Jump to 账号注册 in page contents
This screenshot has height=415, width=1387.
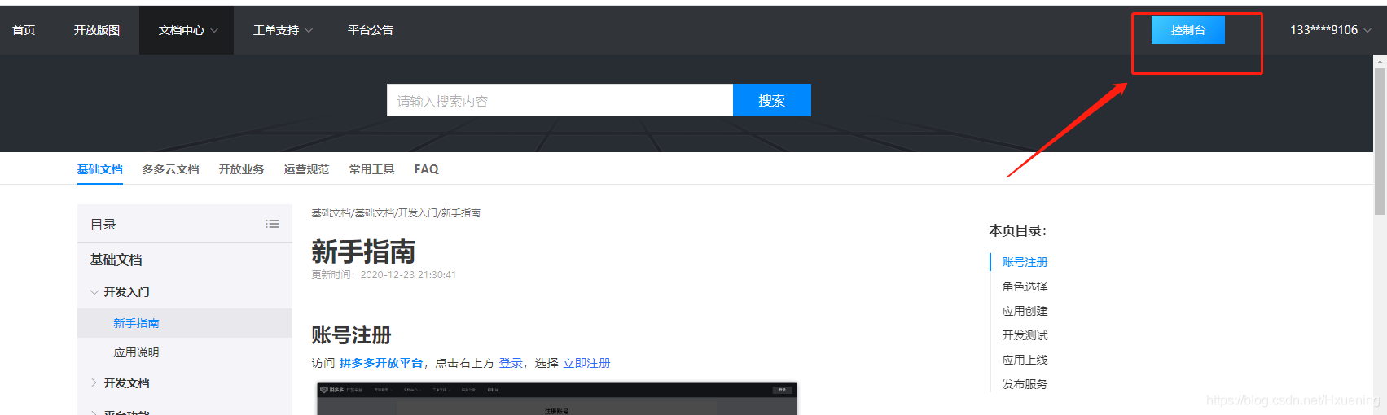click(x=1025, y=262)
